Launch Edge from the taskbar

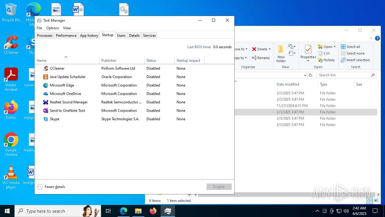(124, 211)
